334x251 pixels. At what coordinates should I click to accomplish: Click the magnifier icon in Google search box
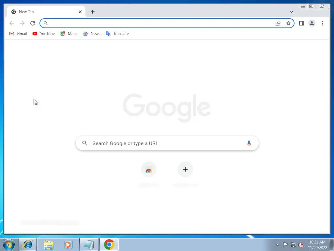pos(84,143)
